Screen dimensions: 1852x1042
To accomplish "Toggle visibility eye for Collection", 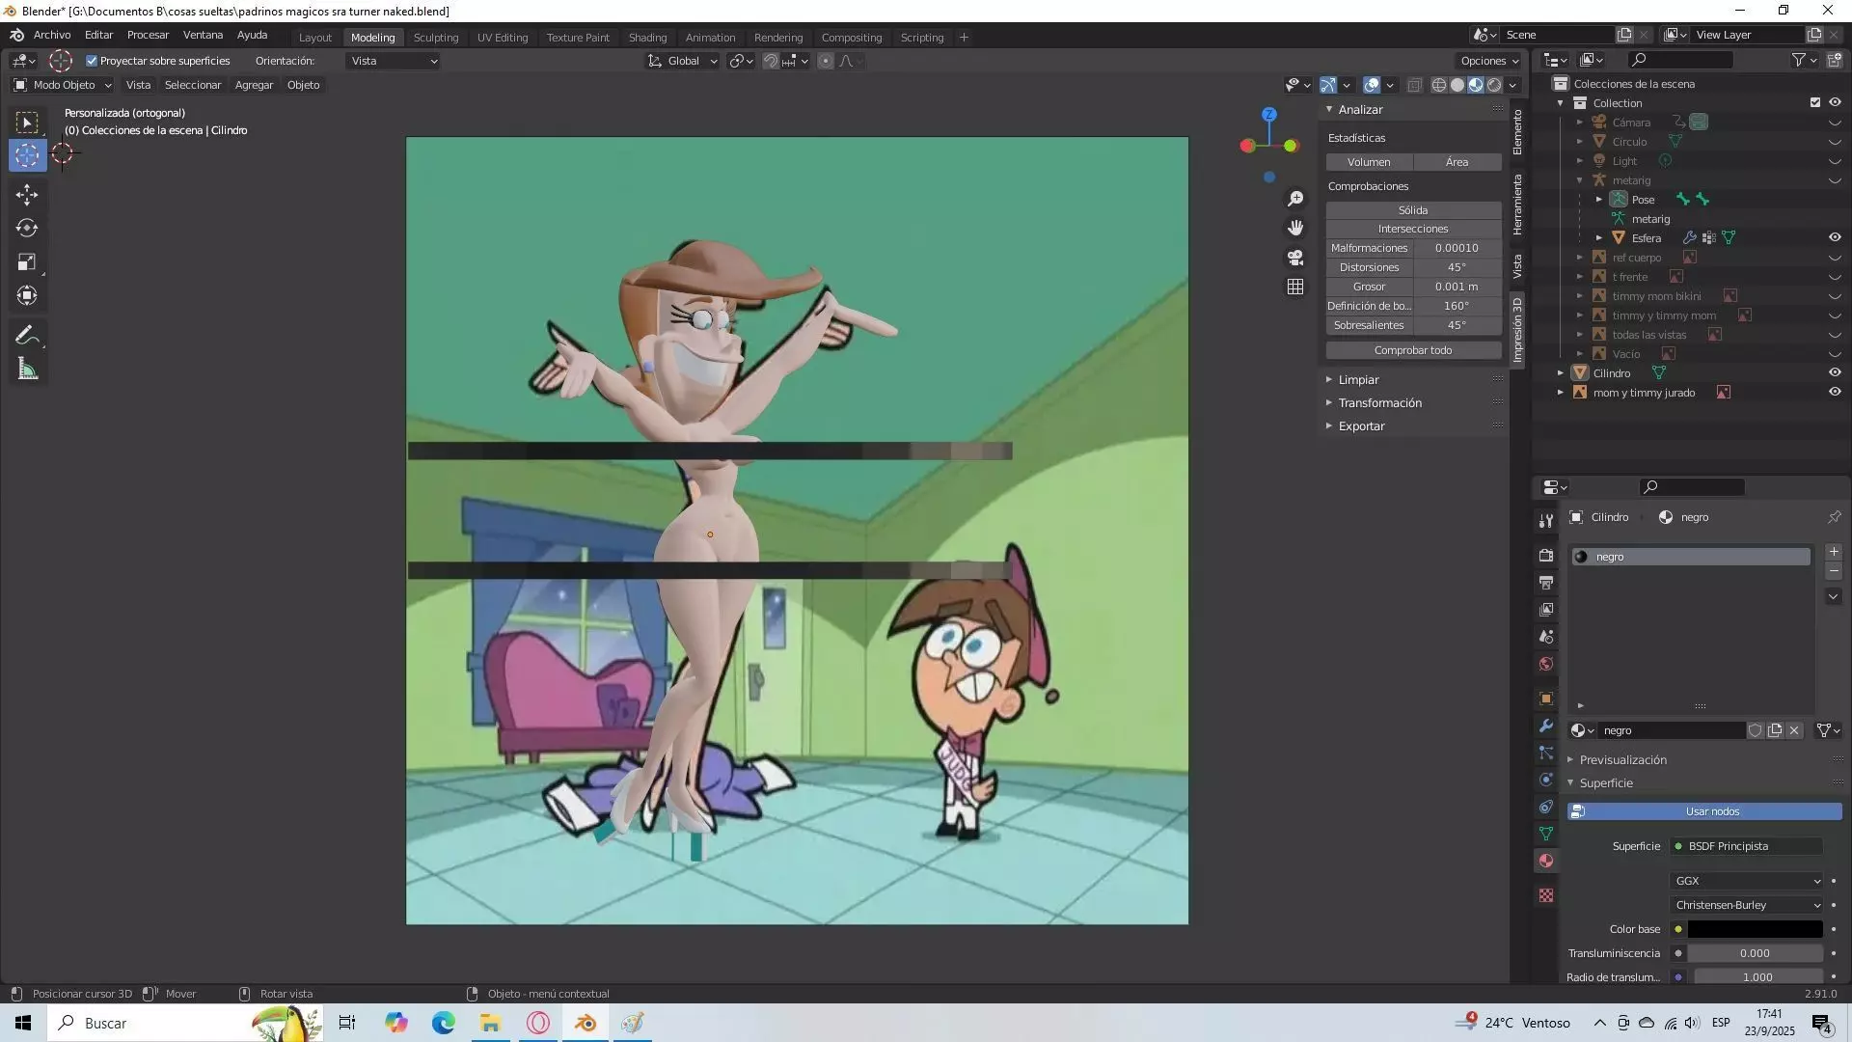I will (x=1835, y=102).
